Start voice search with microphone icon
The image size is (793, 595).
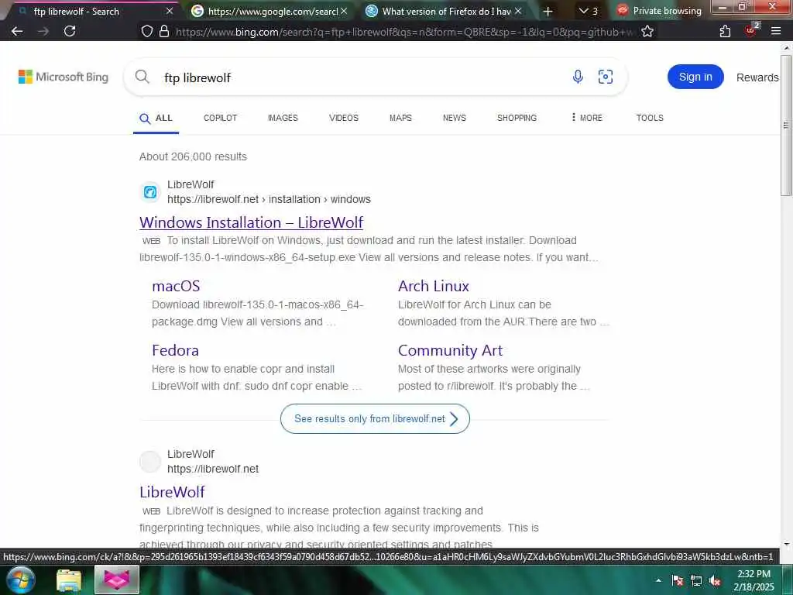coord(578,77)
